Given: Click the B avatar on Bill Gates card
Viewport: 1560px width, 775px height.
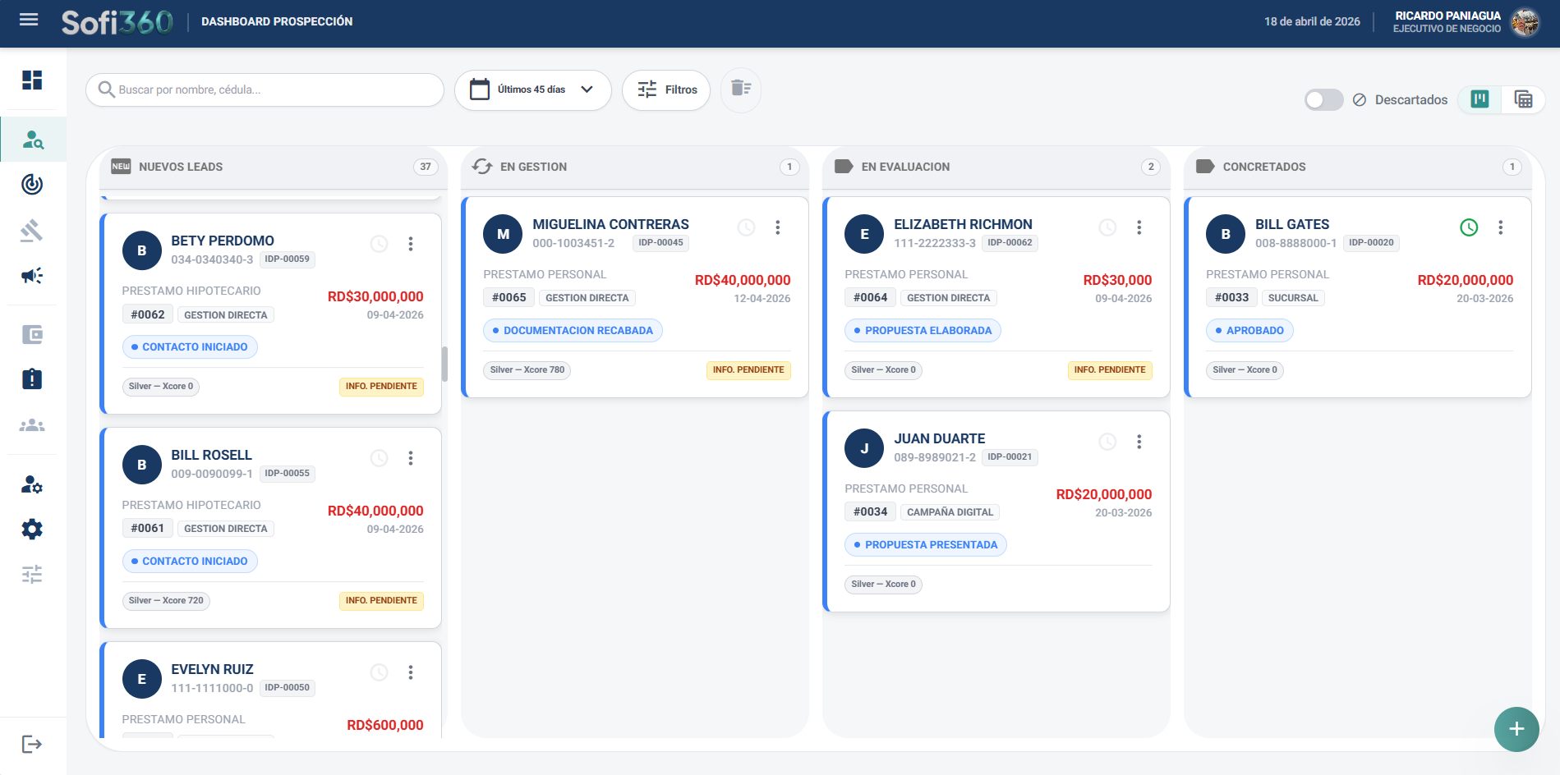Looking at the screenshot, I should (x=1226, y=234).
